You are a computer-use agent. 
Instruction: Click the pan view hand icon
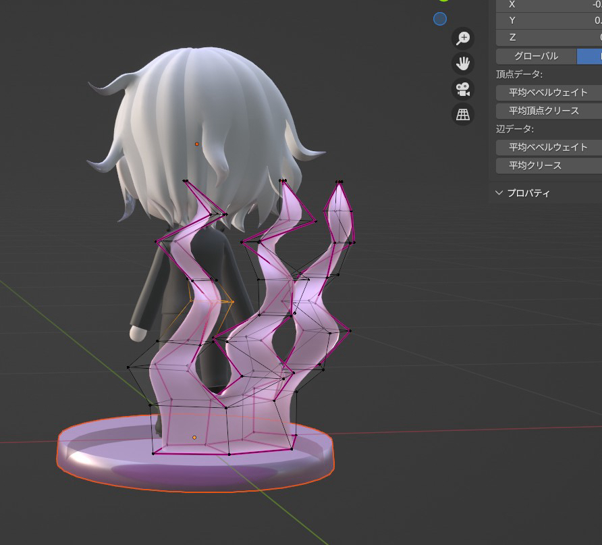[x=462, y=63]
